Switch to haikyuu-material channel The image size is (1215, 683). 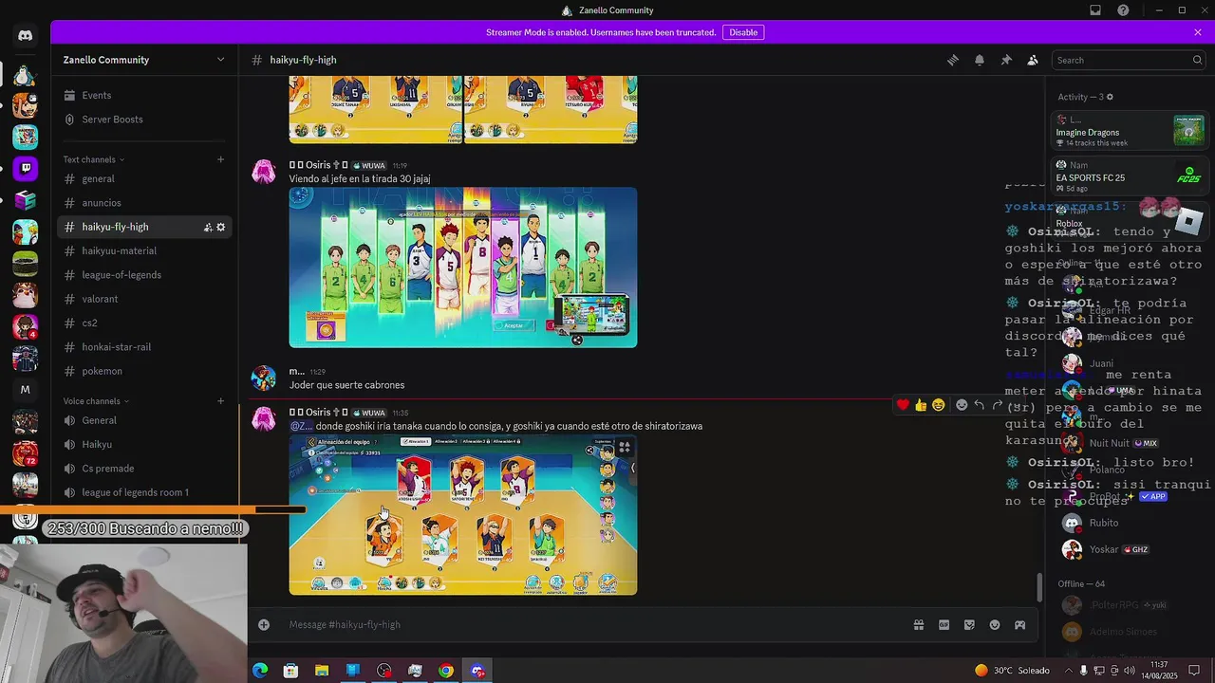pos(144,250)
